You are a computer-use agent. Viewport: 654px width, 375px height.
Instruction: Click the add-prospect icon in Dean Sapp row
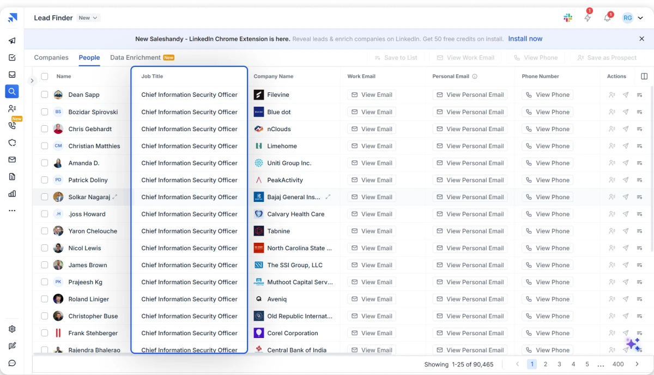click(x=611, y=95)
